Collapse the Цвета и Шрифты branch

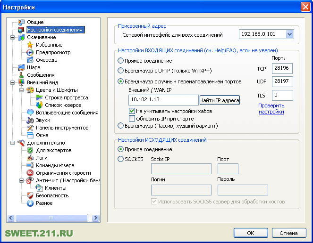(21, 90)
